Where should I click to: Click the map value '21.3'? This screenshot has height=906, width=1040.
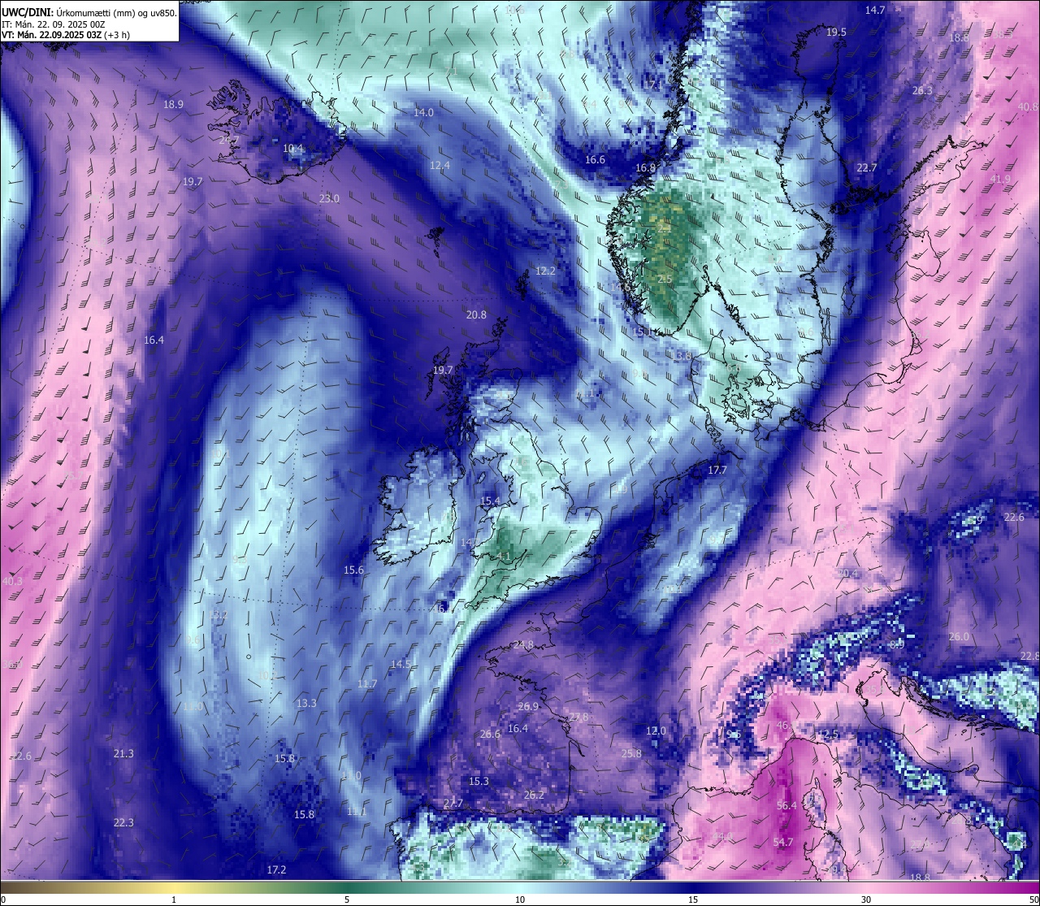(x=123, y=753)
